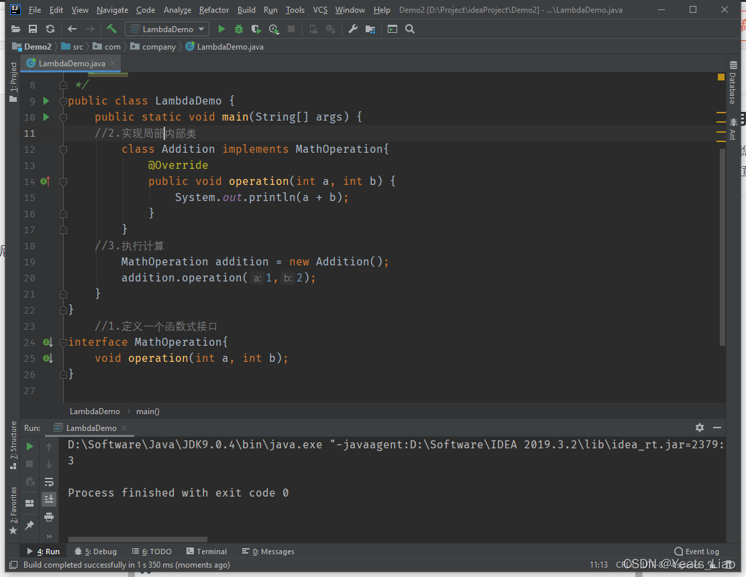This screenshot has width=746, height=577.
Task: Click the Stop icon in Run panel
Action: 30,464
